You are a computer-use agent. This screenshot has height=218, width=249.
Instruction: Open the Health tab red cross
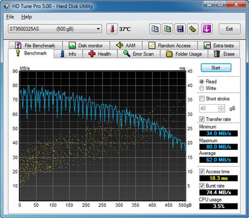point(92,54)
